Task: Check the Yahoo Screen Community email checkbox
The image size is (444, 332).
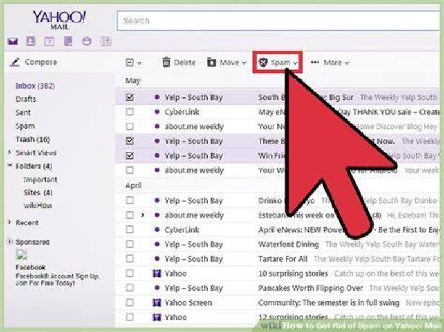Action: click(129, 302)
